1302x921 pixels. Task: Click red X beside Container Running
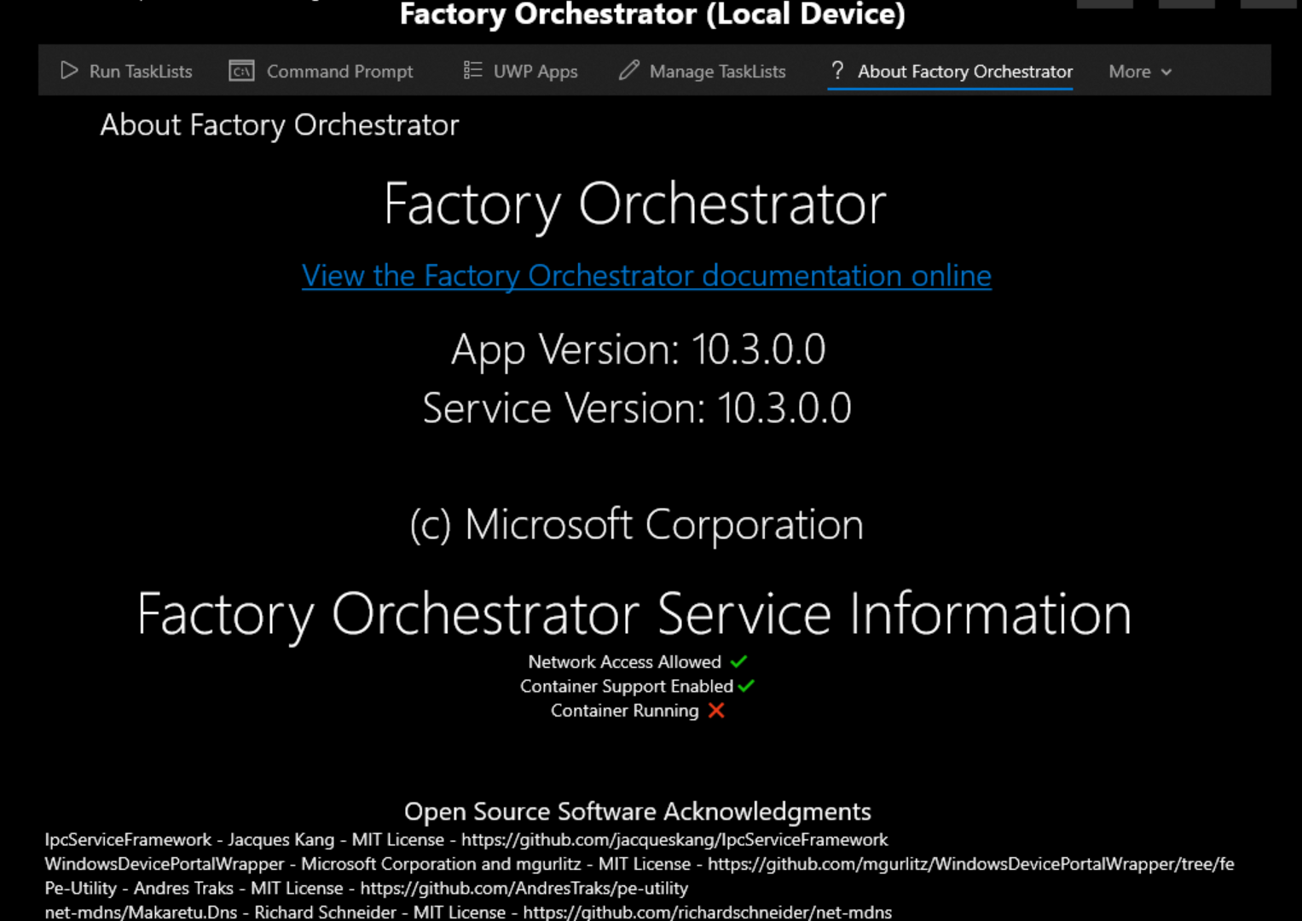coord(716,710)
